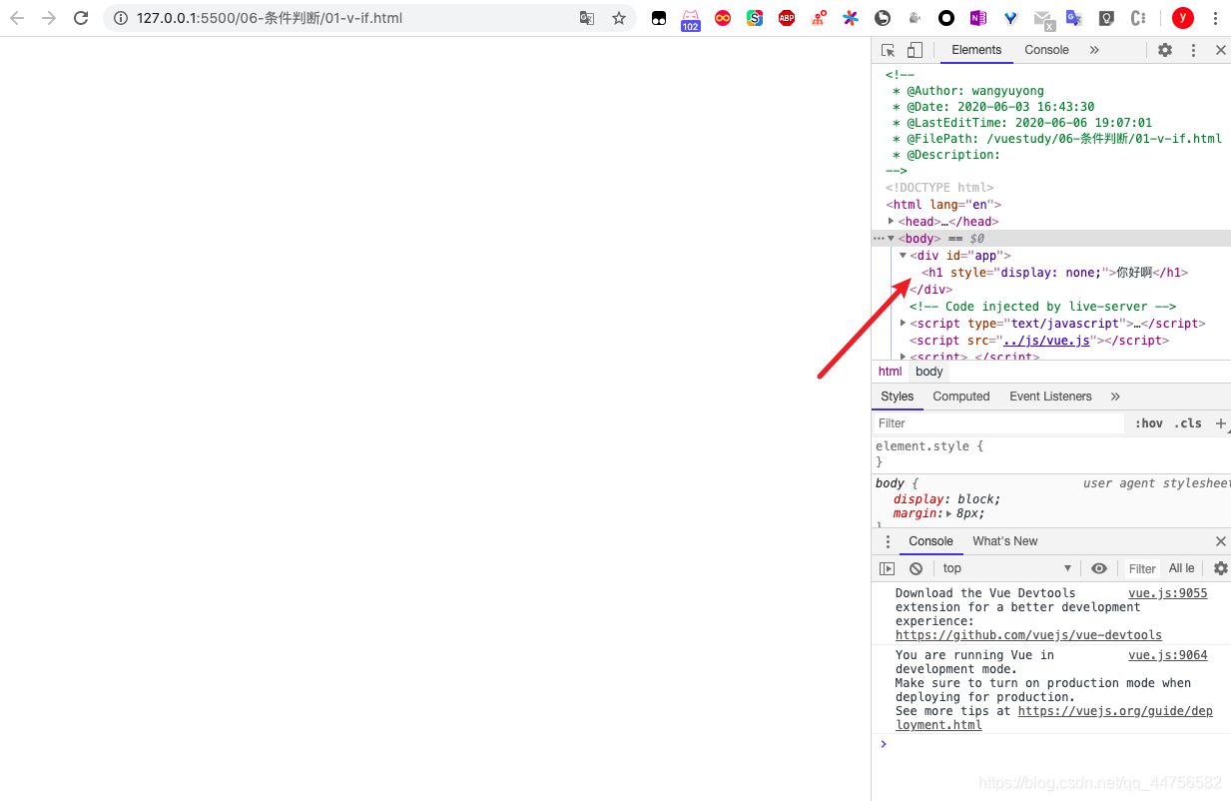Activate the inspect element picker tool

(x=888, y=50)
